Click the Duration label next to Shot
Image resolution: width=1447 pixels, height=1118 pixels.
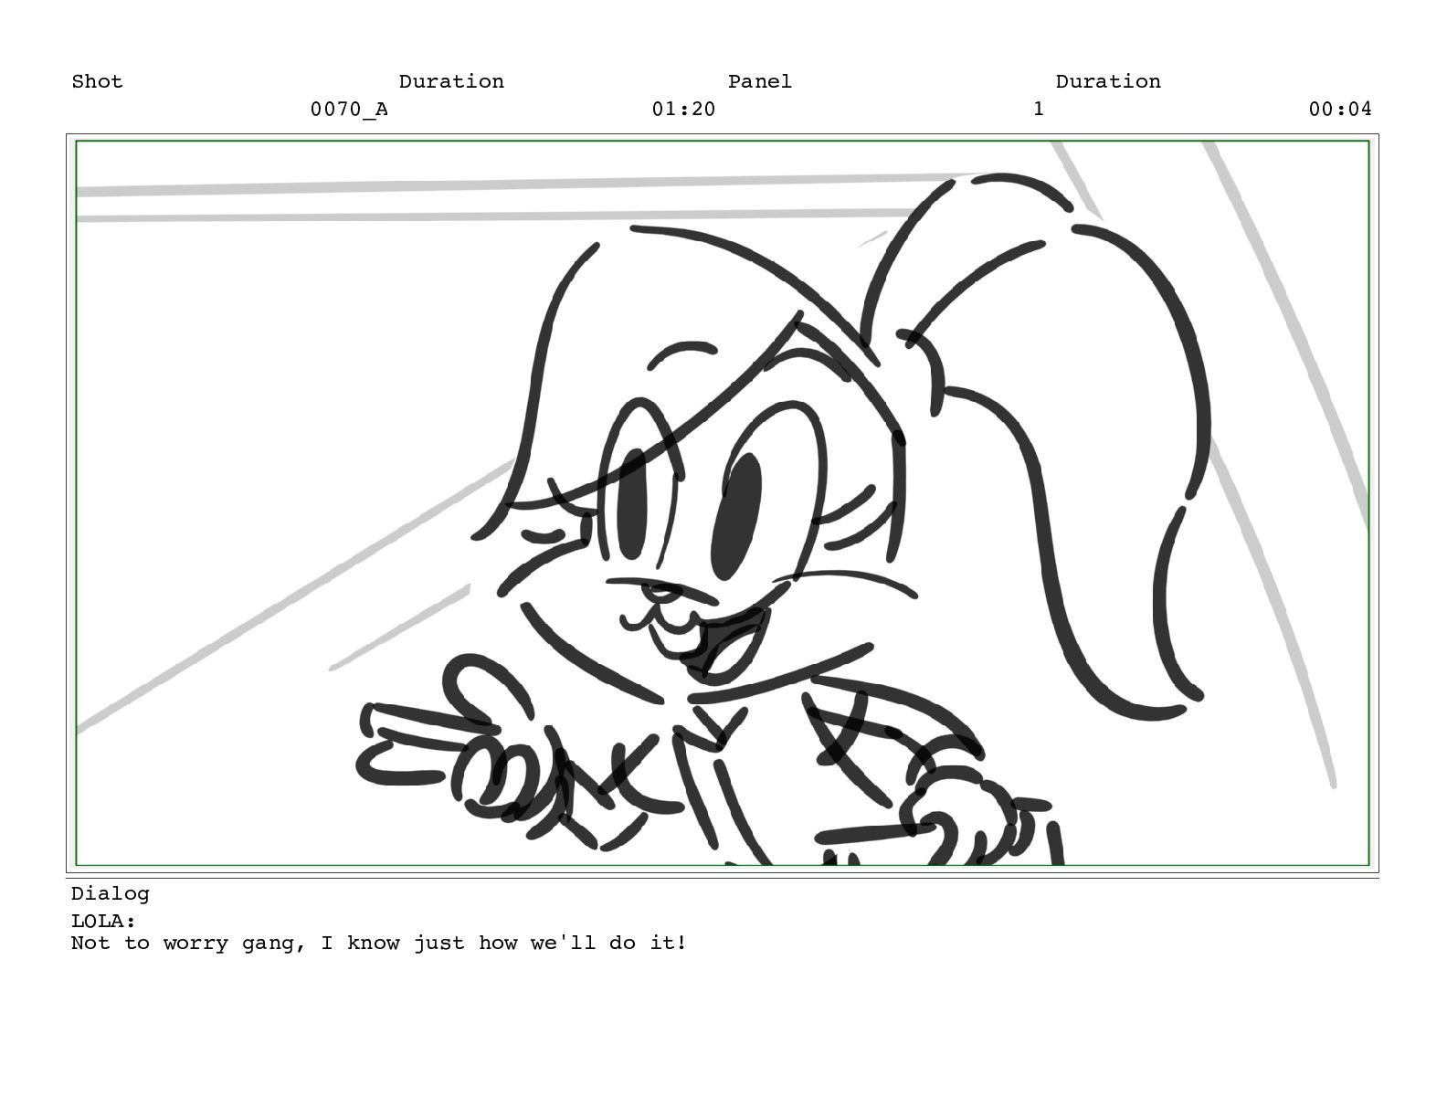click(x=451, y=81)
